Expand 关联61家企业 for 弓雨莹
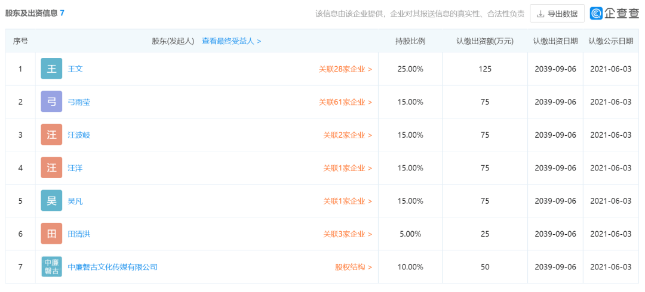 click(346, 102)
